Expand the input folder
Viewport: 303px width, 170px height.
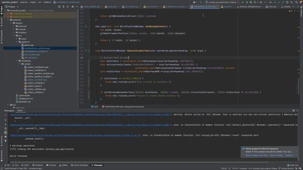click(x=17, y=39)
